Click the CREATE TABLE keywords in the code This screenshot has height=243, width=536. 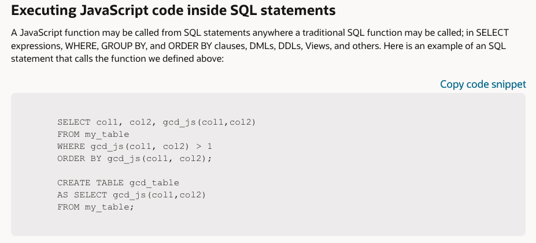pyautogui.click(x=90, y=183)
